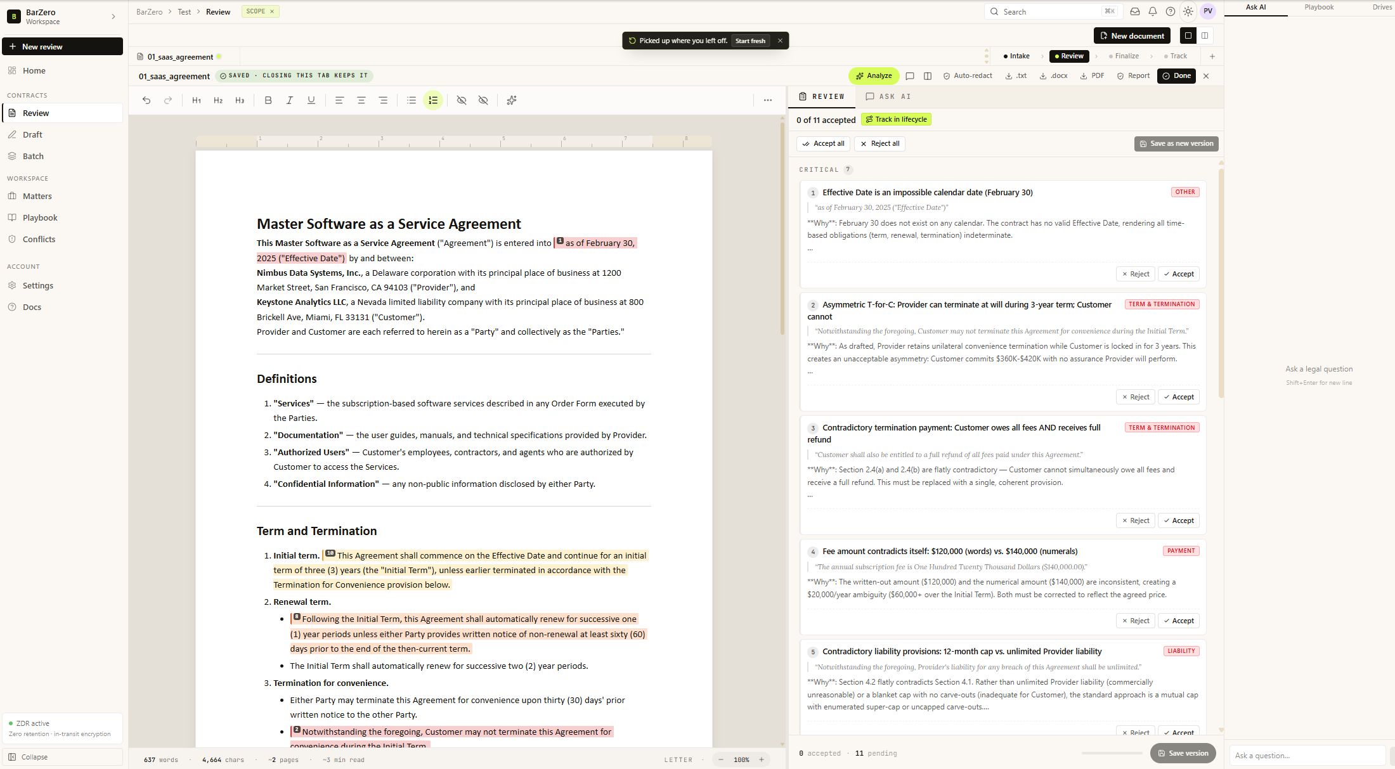Viewport: 1395px width, 769px height.
Task: Click the undo arrow icon
Action: [x=146, y=100]
